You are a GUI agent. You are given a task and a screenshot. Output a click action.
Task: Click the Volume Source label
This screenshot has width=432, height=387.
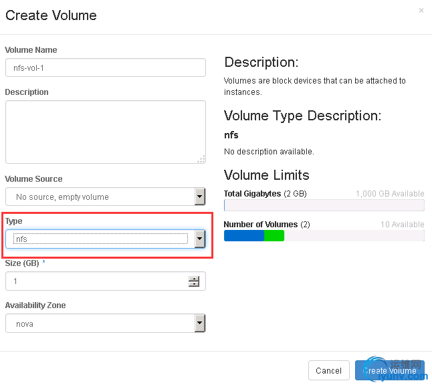tap(33, 179)
